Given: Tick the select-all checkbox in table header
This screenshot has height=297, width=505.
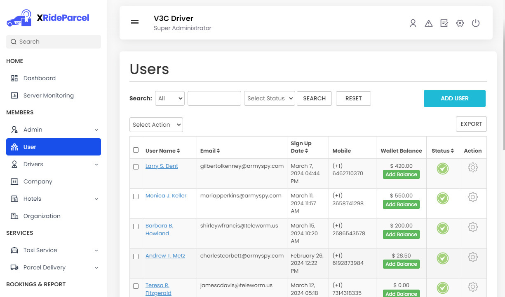Looking at the screenshot, I should coord(136,150).
